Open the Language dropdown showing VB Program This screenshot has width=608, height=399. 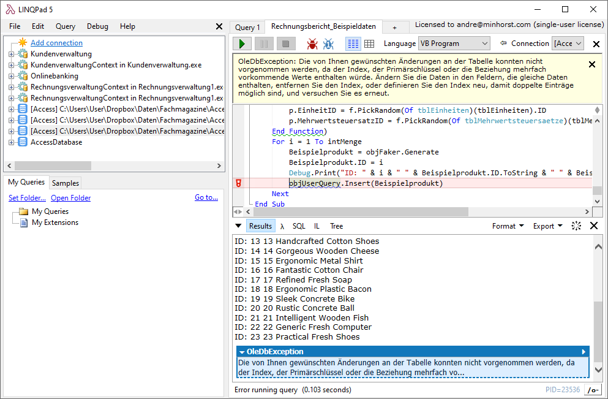click(x=454, y=44)
